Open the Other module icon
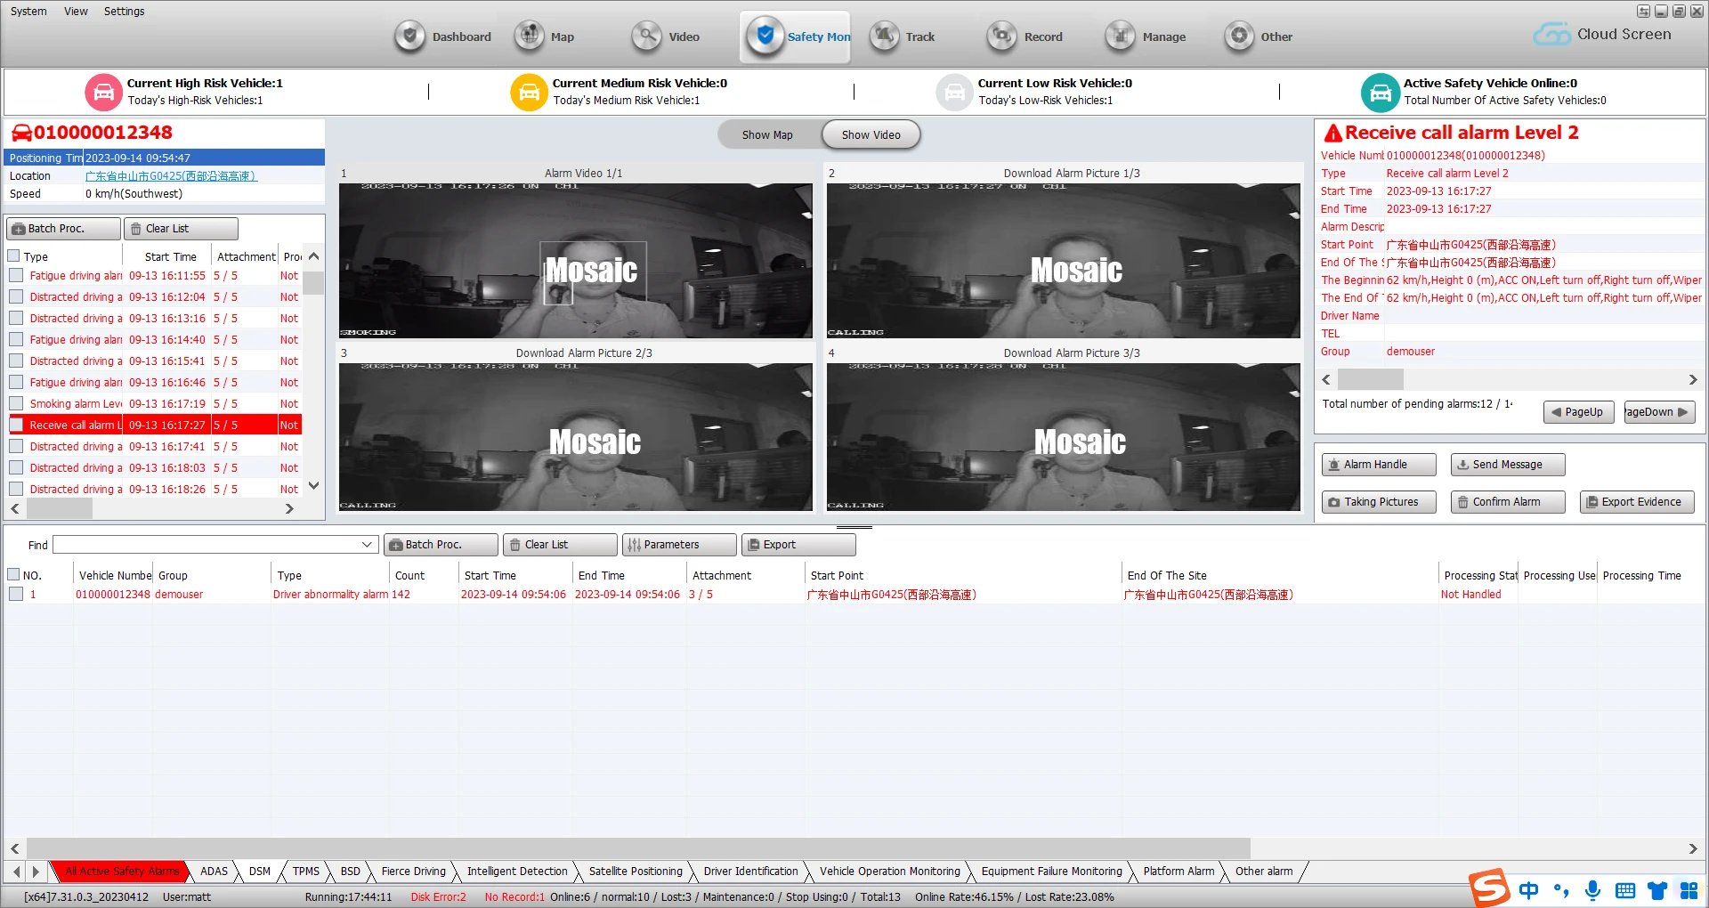The width and height of the screenshot is (1709, 908). click(x=1239, y=36)
